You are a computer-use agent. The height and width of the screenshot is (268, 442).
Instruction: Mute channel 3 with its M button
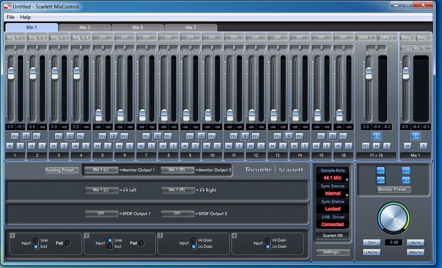pyautogui.click(x=53, y=146)
